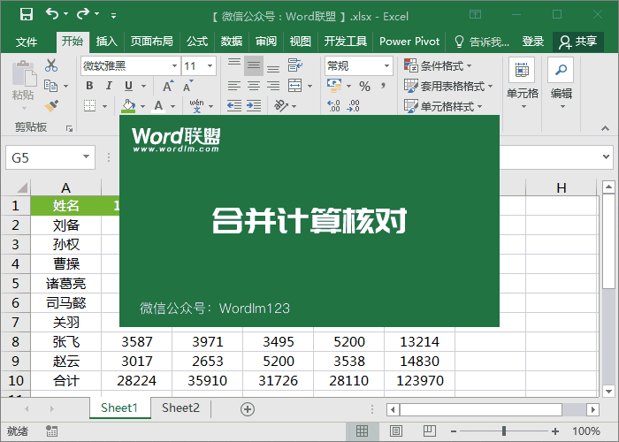The image size is (619, 442).
Task: Expand 套用表格格式 table format menu
Action: click(448, 86)
